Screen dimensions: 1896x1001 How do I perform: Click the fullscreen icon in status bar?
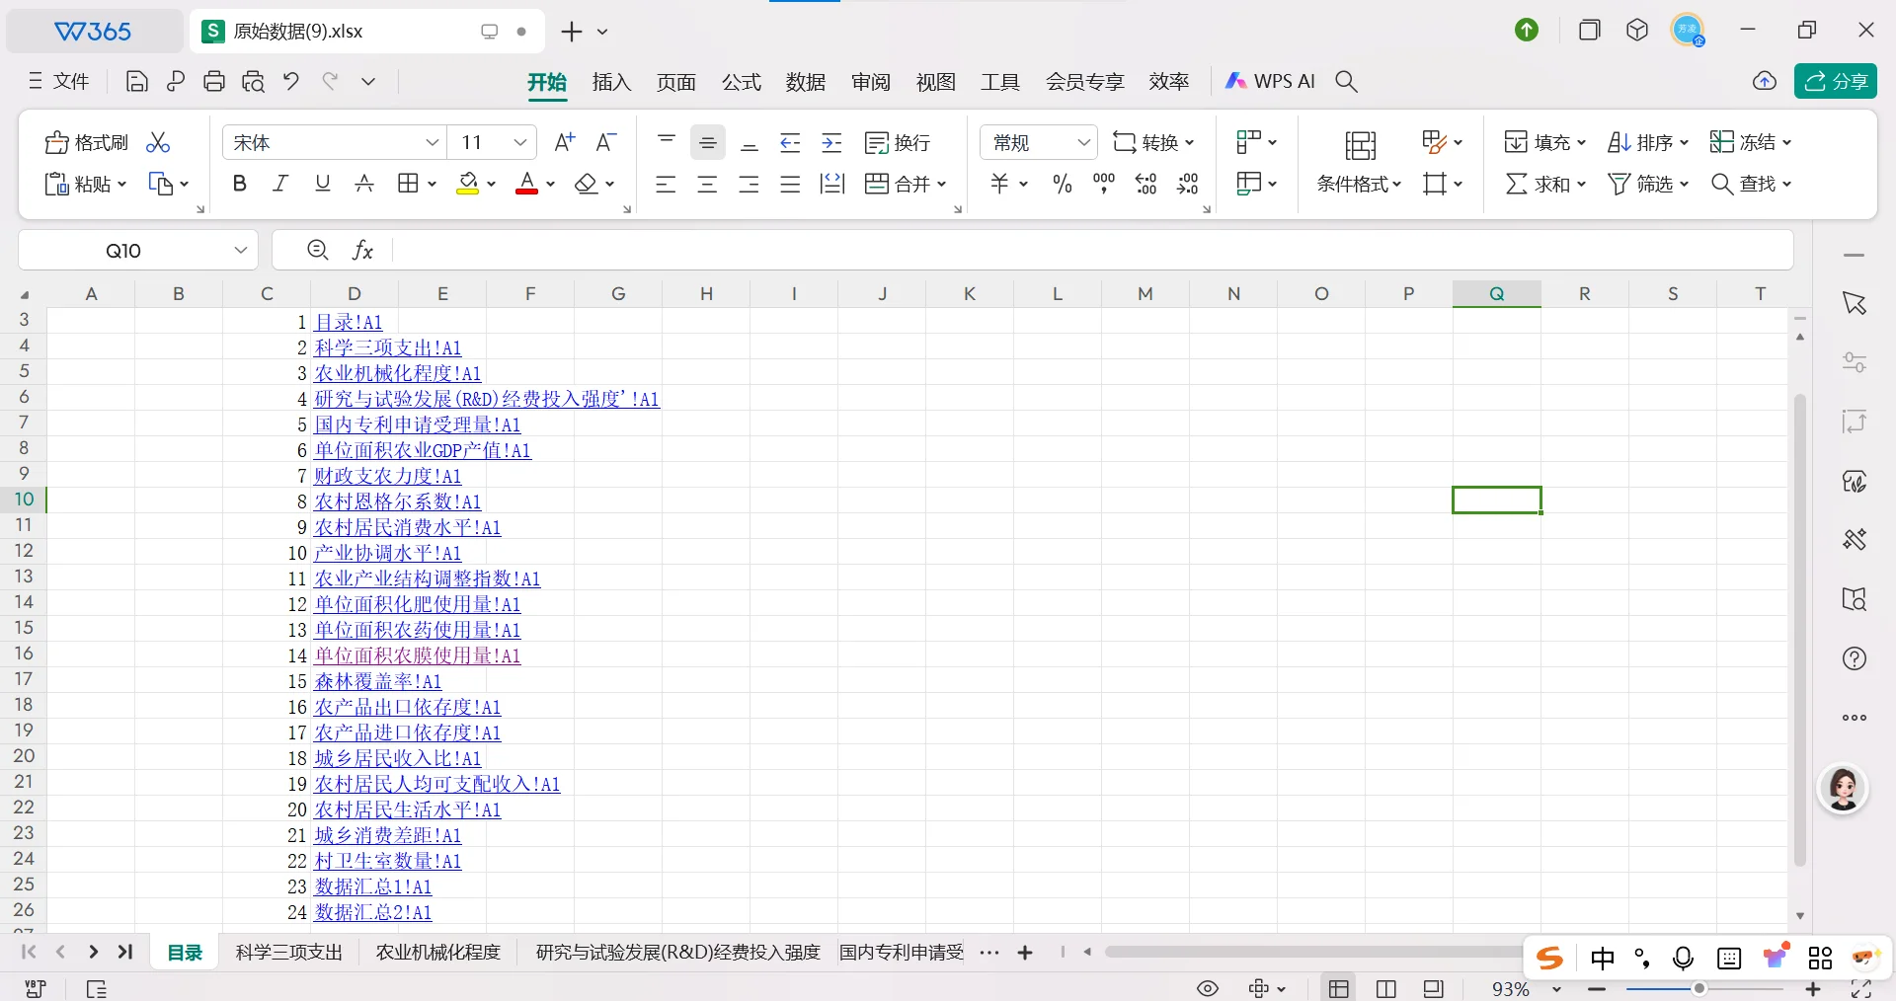[x=1861, y=988]
